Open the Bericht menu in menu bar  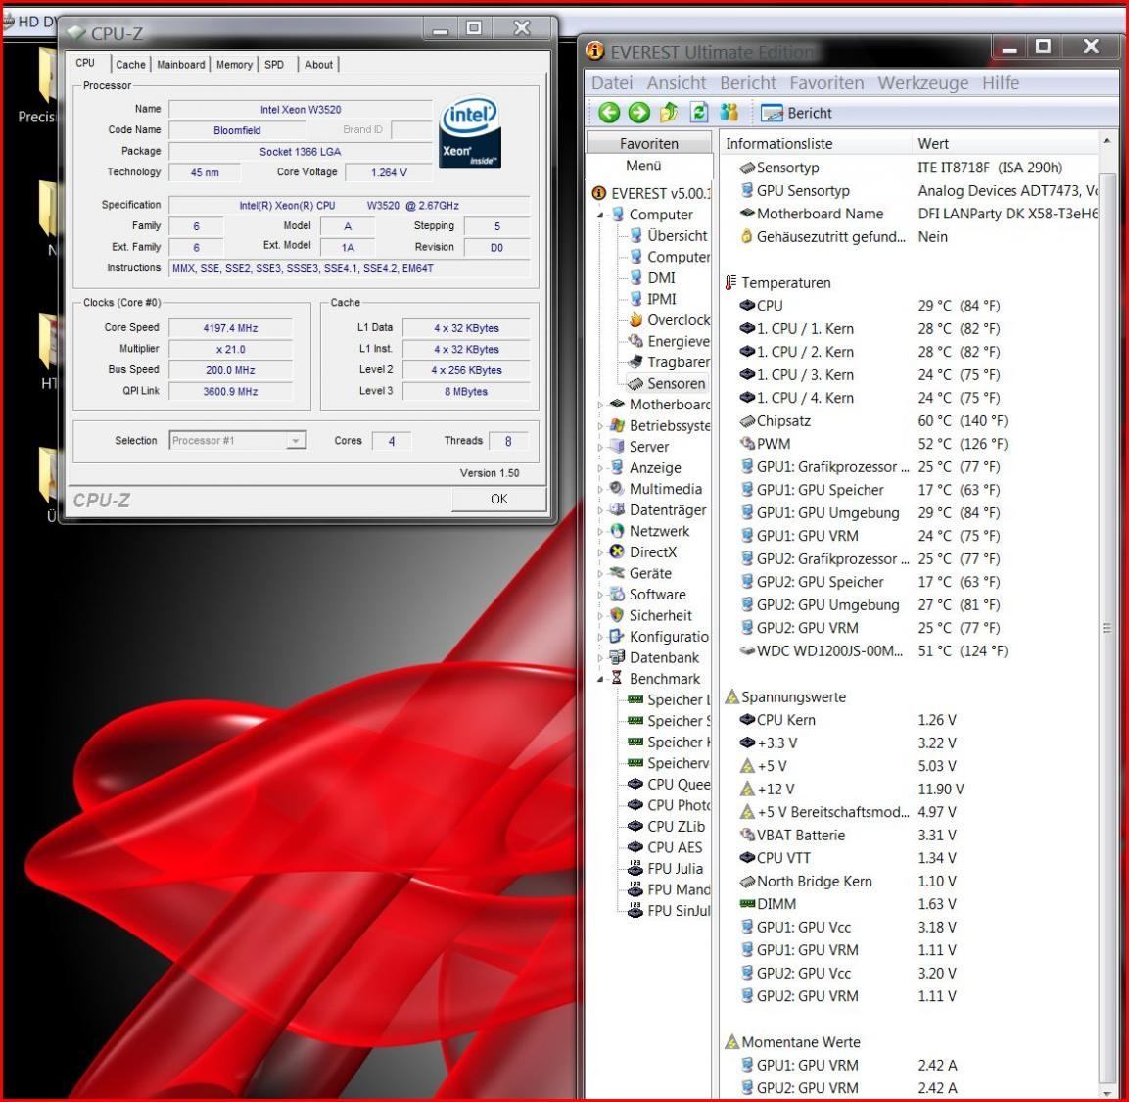tap(748, 83)
